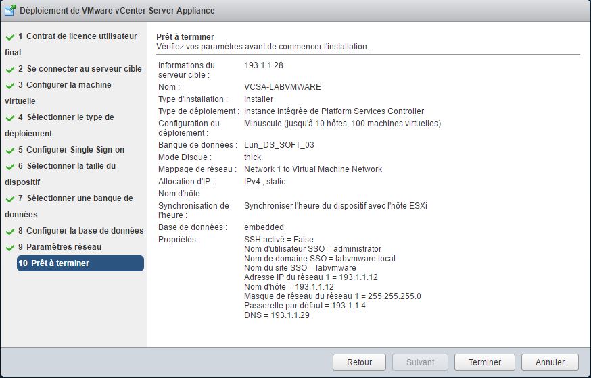Select step 9 Paramètres réseau
591x378 pixels.
click(60, 247)
